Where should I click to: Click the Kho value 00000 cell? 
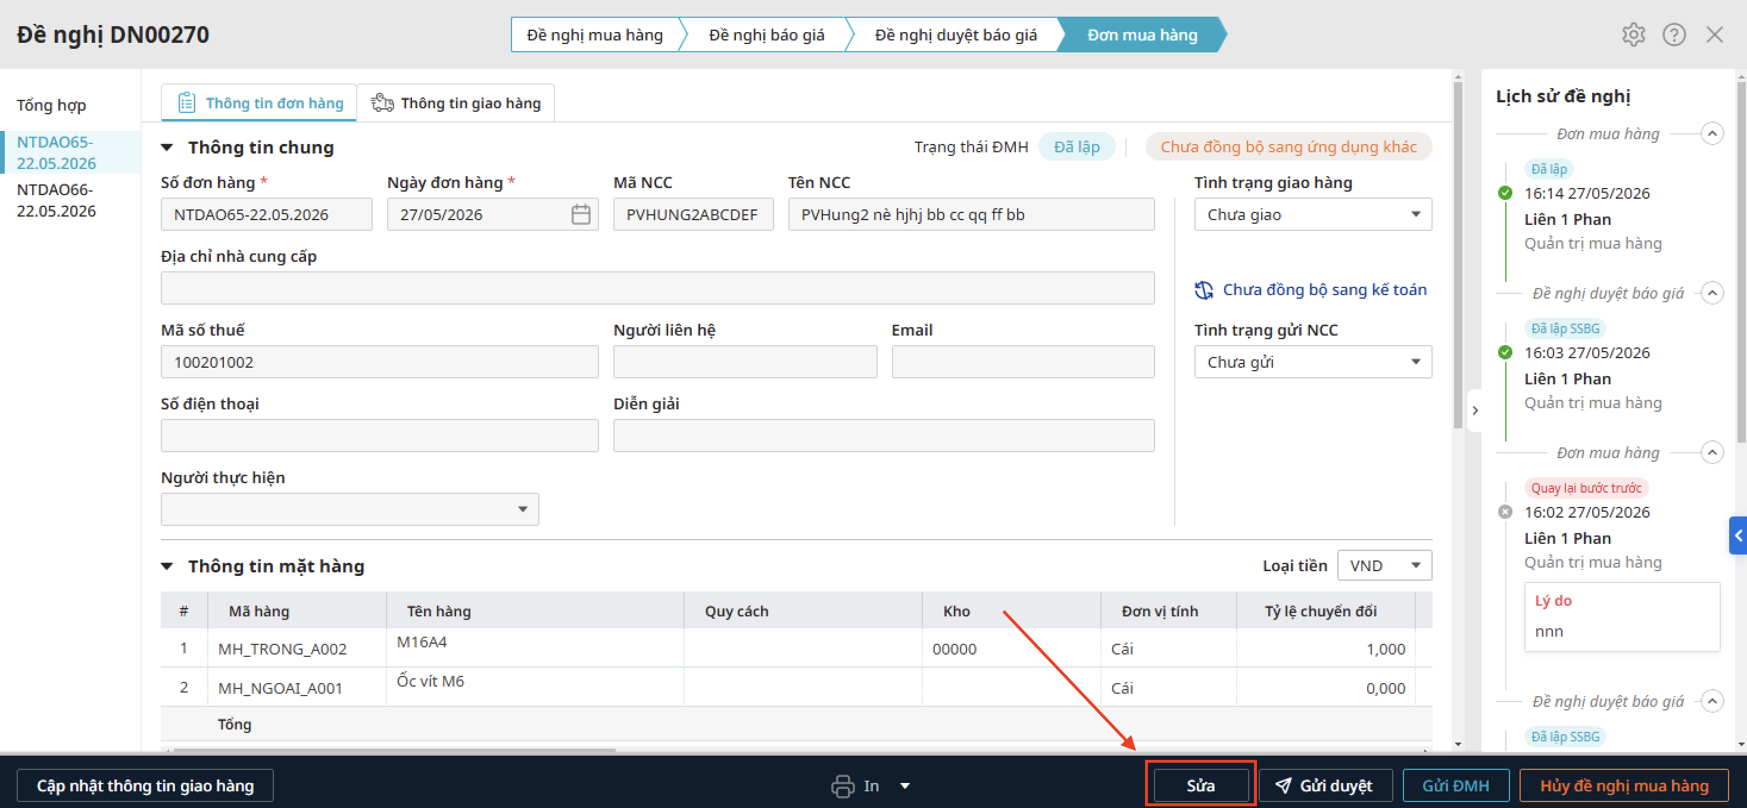pyautogui.click(x=1010, y=649)
